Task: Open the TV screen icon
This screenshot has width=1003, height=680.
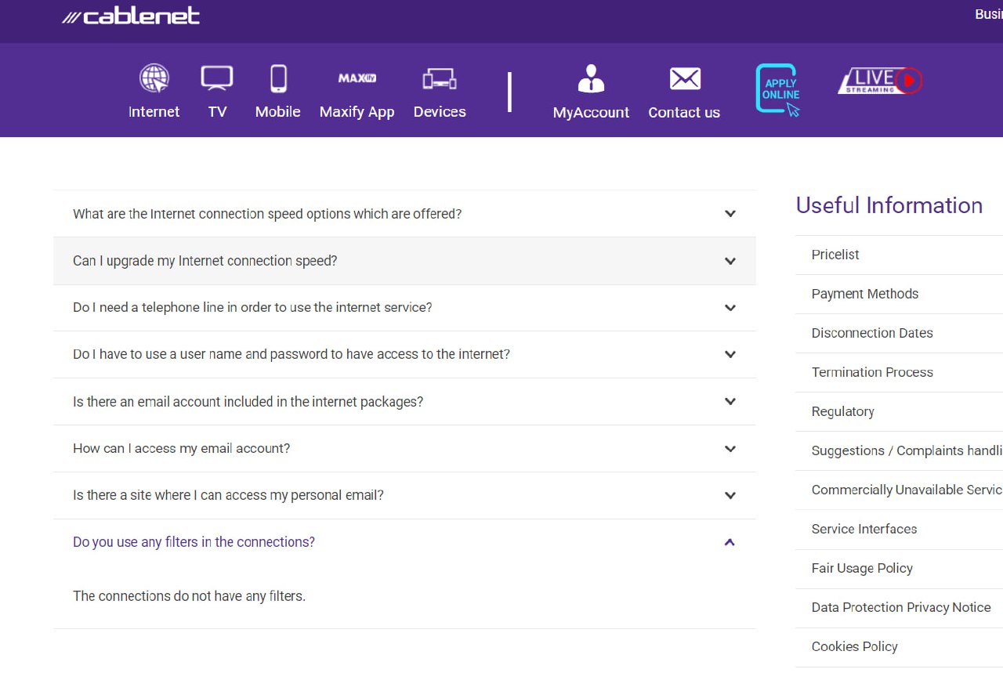Action: (x=217, y=78)
